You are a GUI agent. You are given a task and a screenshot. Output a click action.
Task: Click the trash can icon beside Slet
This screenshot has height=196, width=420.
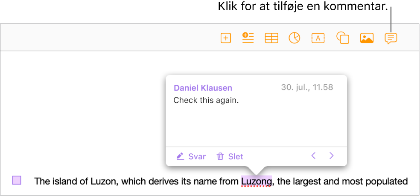coord(220,156)
